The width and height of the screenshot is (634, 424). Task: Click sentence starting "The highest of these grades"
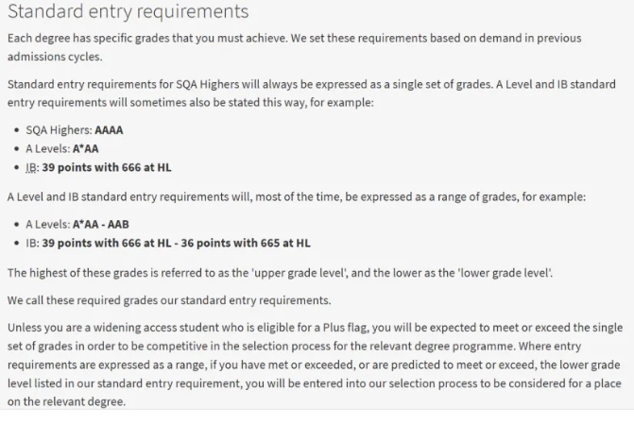coord(281,273)
